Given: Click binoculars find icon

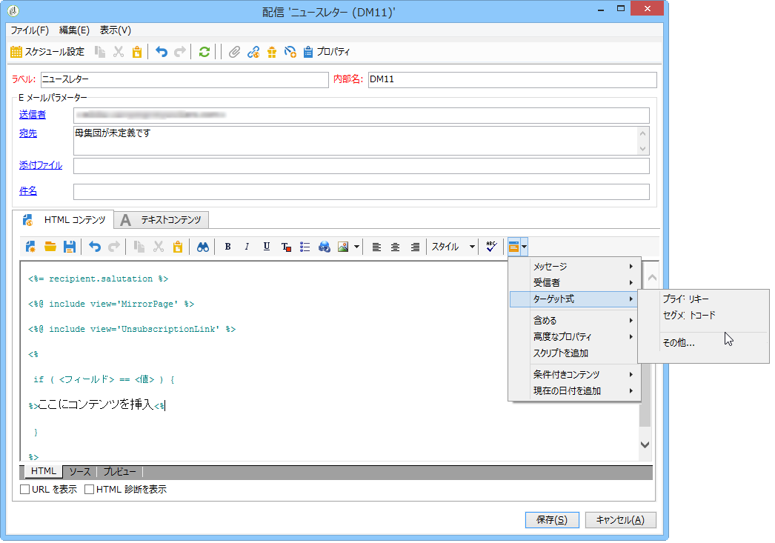Looking at the screenshot, I should [x=203, y=247].
